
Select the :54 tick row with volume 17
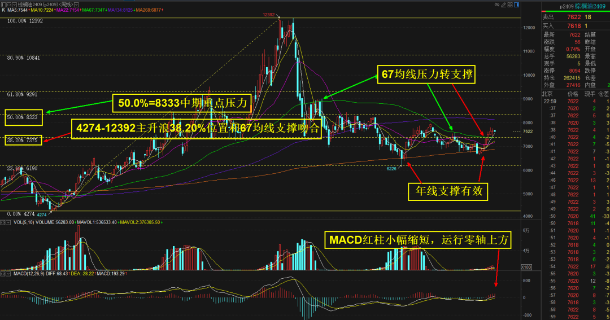pyautogui.click(x=576, y=267)
